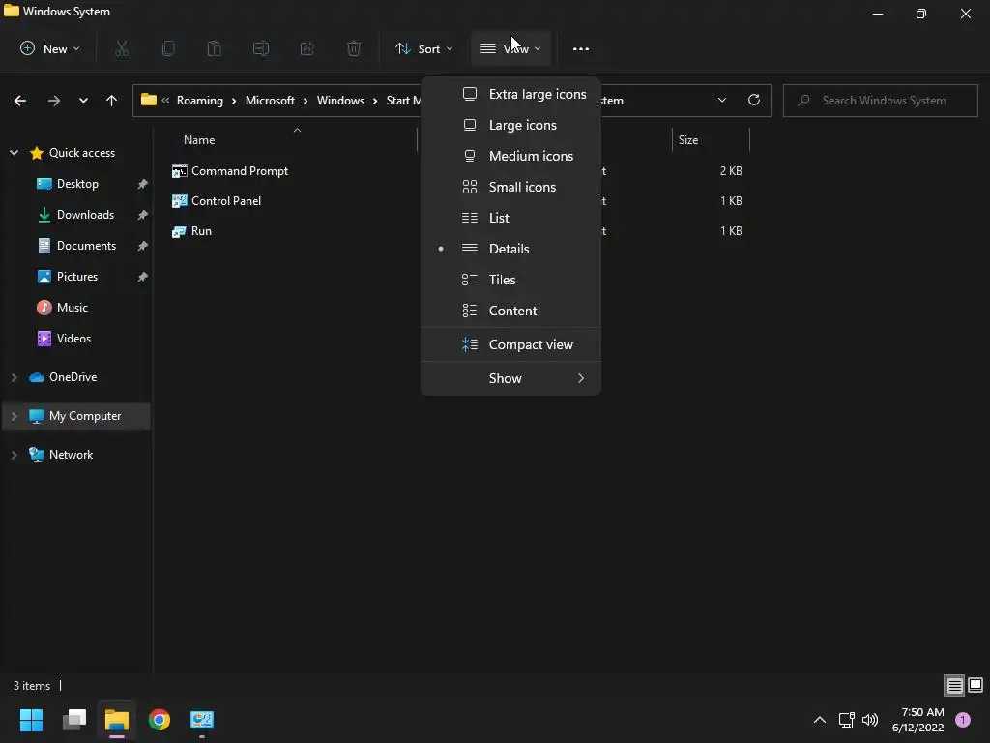Collapse the Quick access tree
990x743 pixels.
(14, 153)
